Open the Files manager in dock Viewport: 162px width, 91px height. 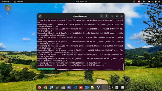63,87
